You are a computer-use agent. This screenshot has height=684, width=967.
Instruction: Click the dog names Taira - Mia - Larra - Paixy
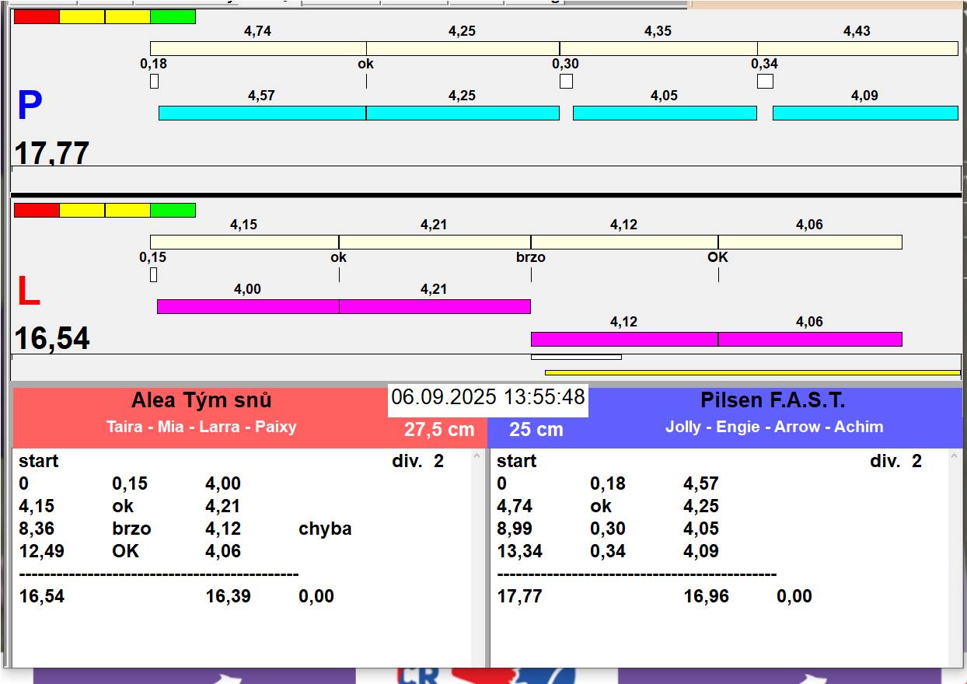coord(201,427)
